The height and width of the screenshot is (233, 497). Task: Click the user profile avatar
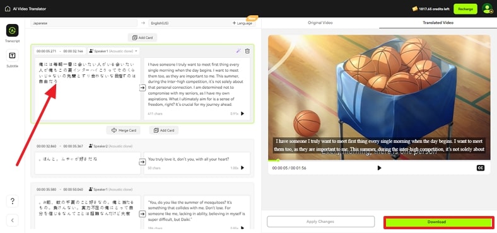click(x=487, y=9)
